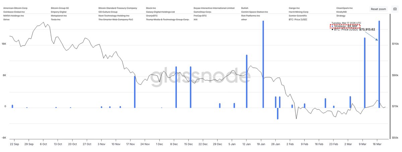Toggle Coinbase Global Inc legend series
402x152 pixels.
(x=14, y=12)
